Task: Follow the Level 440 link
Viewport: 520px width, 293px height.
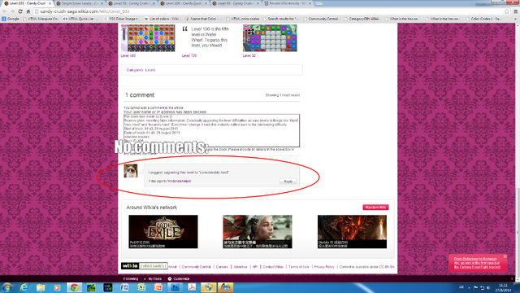Action: (128, 56)
